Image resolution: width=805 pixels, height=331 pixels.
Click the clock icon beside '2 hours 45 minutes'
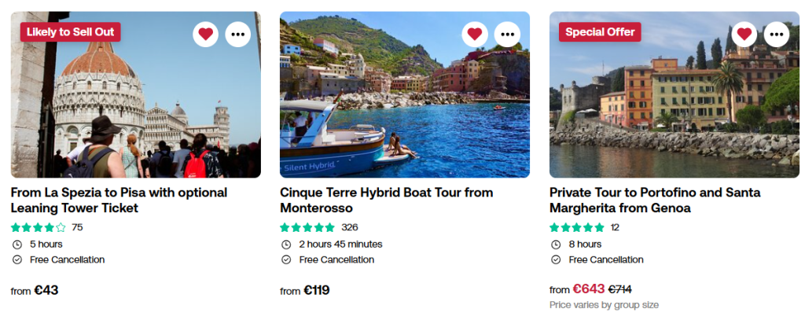tap(285, 244)
